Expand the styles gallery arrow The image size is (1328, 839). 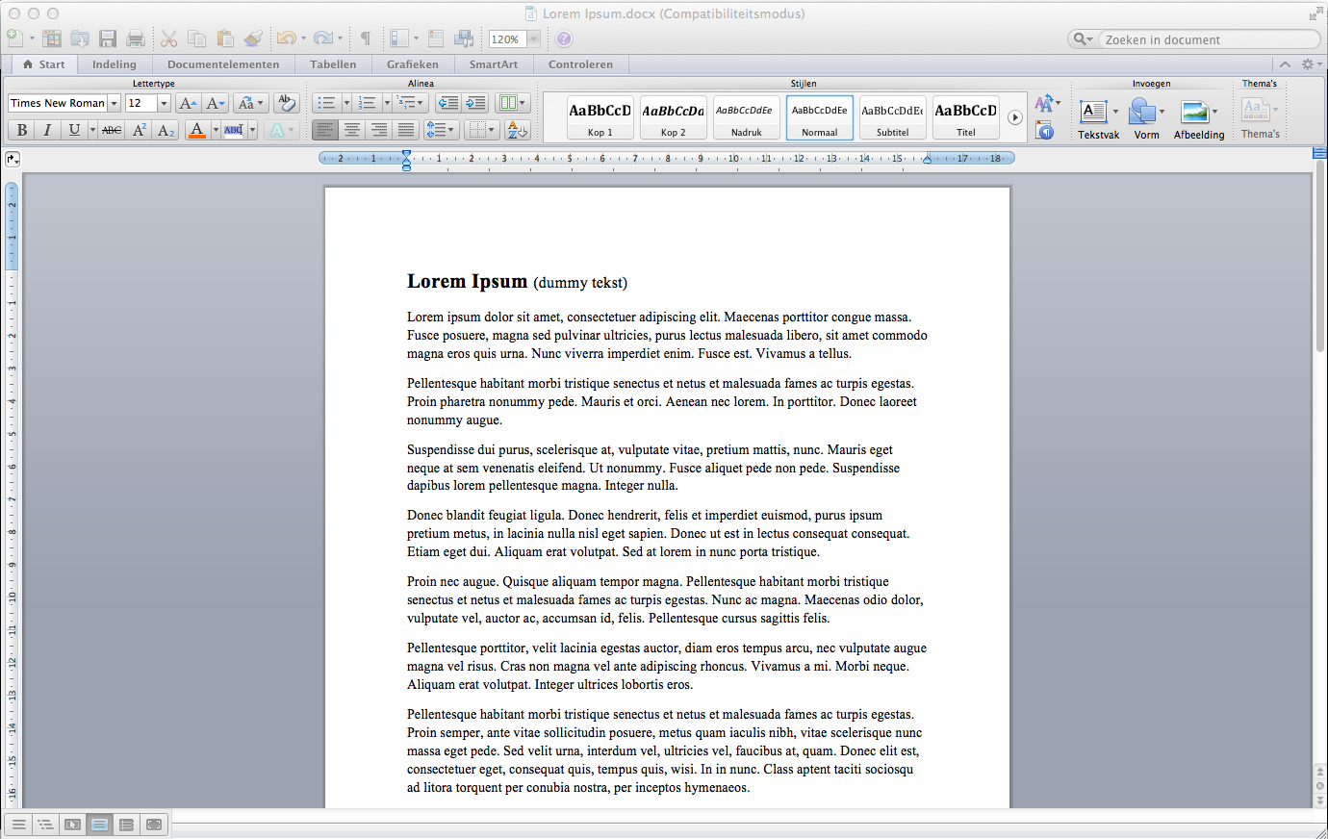pos(1014,117)
